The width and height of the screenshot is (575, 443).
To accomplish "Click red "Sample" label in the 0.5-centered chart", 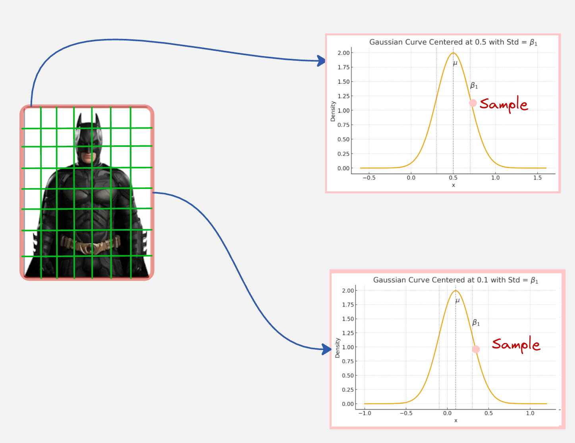I will [x=504, y=105].
